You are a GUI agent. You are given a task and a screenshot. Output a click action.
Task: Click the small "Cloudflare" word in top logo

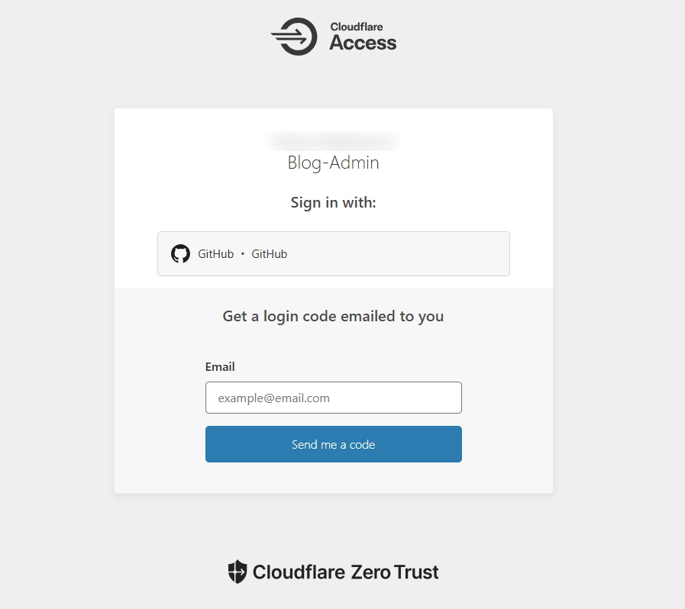[357, 27]
